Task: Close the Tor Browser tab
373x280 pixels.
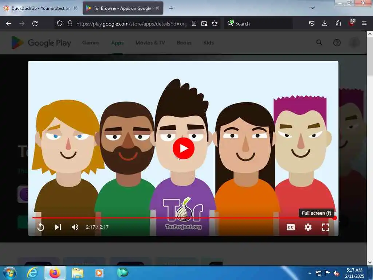Action: coord(157,8)
